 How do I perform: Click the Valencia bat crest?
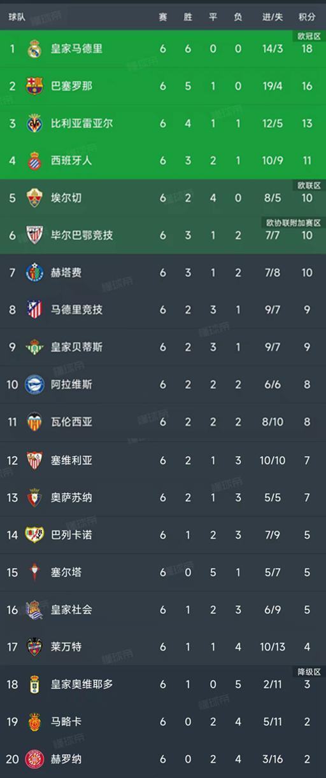[34, 422]
